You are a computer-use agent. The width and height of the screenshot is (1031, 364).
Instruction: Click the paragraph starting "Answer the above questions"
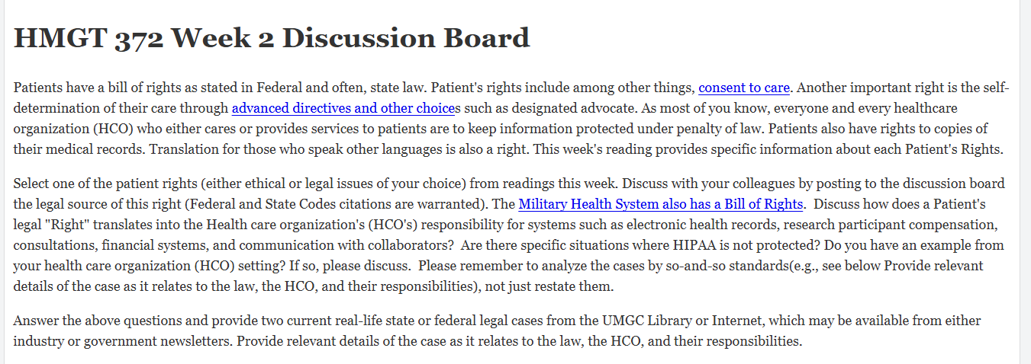[497, 330]
